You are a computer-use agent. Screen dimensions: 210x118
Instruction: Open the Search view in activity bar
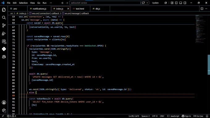[x=4, y=18]
